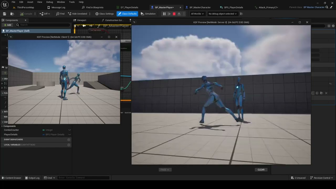Add a new local variable
The image size is (336, 189).
click(69, 145)
